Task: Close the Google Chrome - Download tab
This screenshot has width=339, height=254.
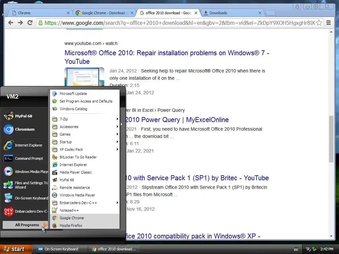Action: (132, 13)
